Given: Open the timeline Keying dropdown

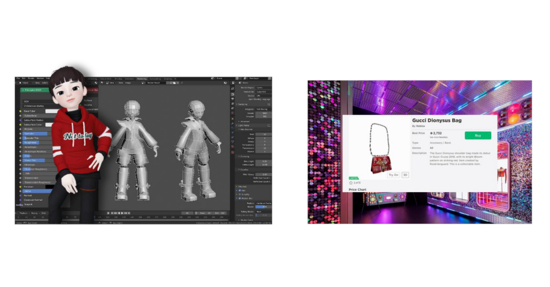Looking at the screenshot, I should (35, 213).
